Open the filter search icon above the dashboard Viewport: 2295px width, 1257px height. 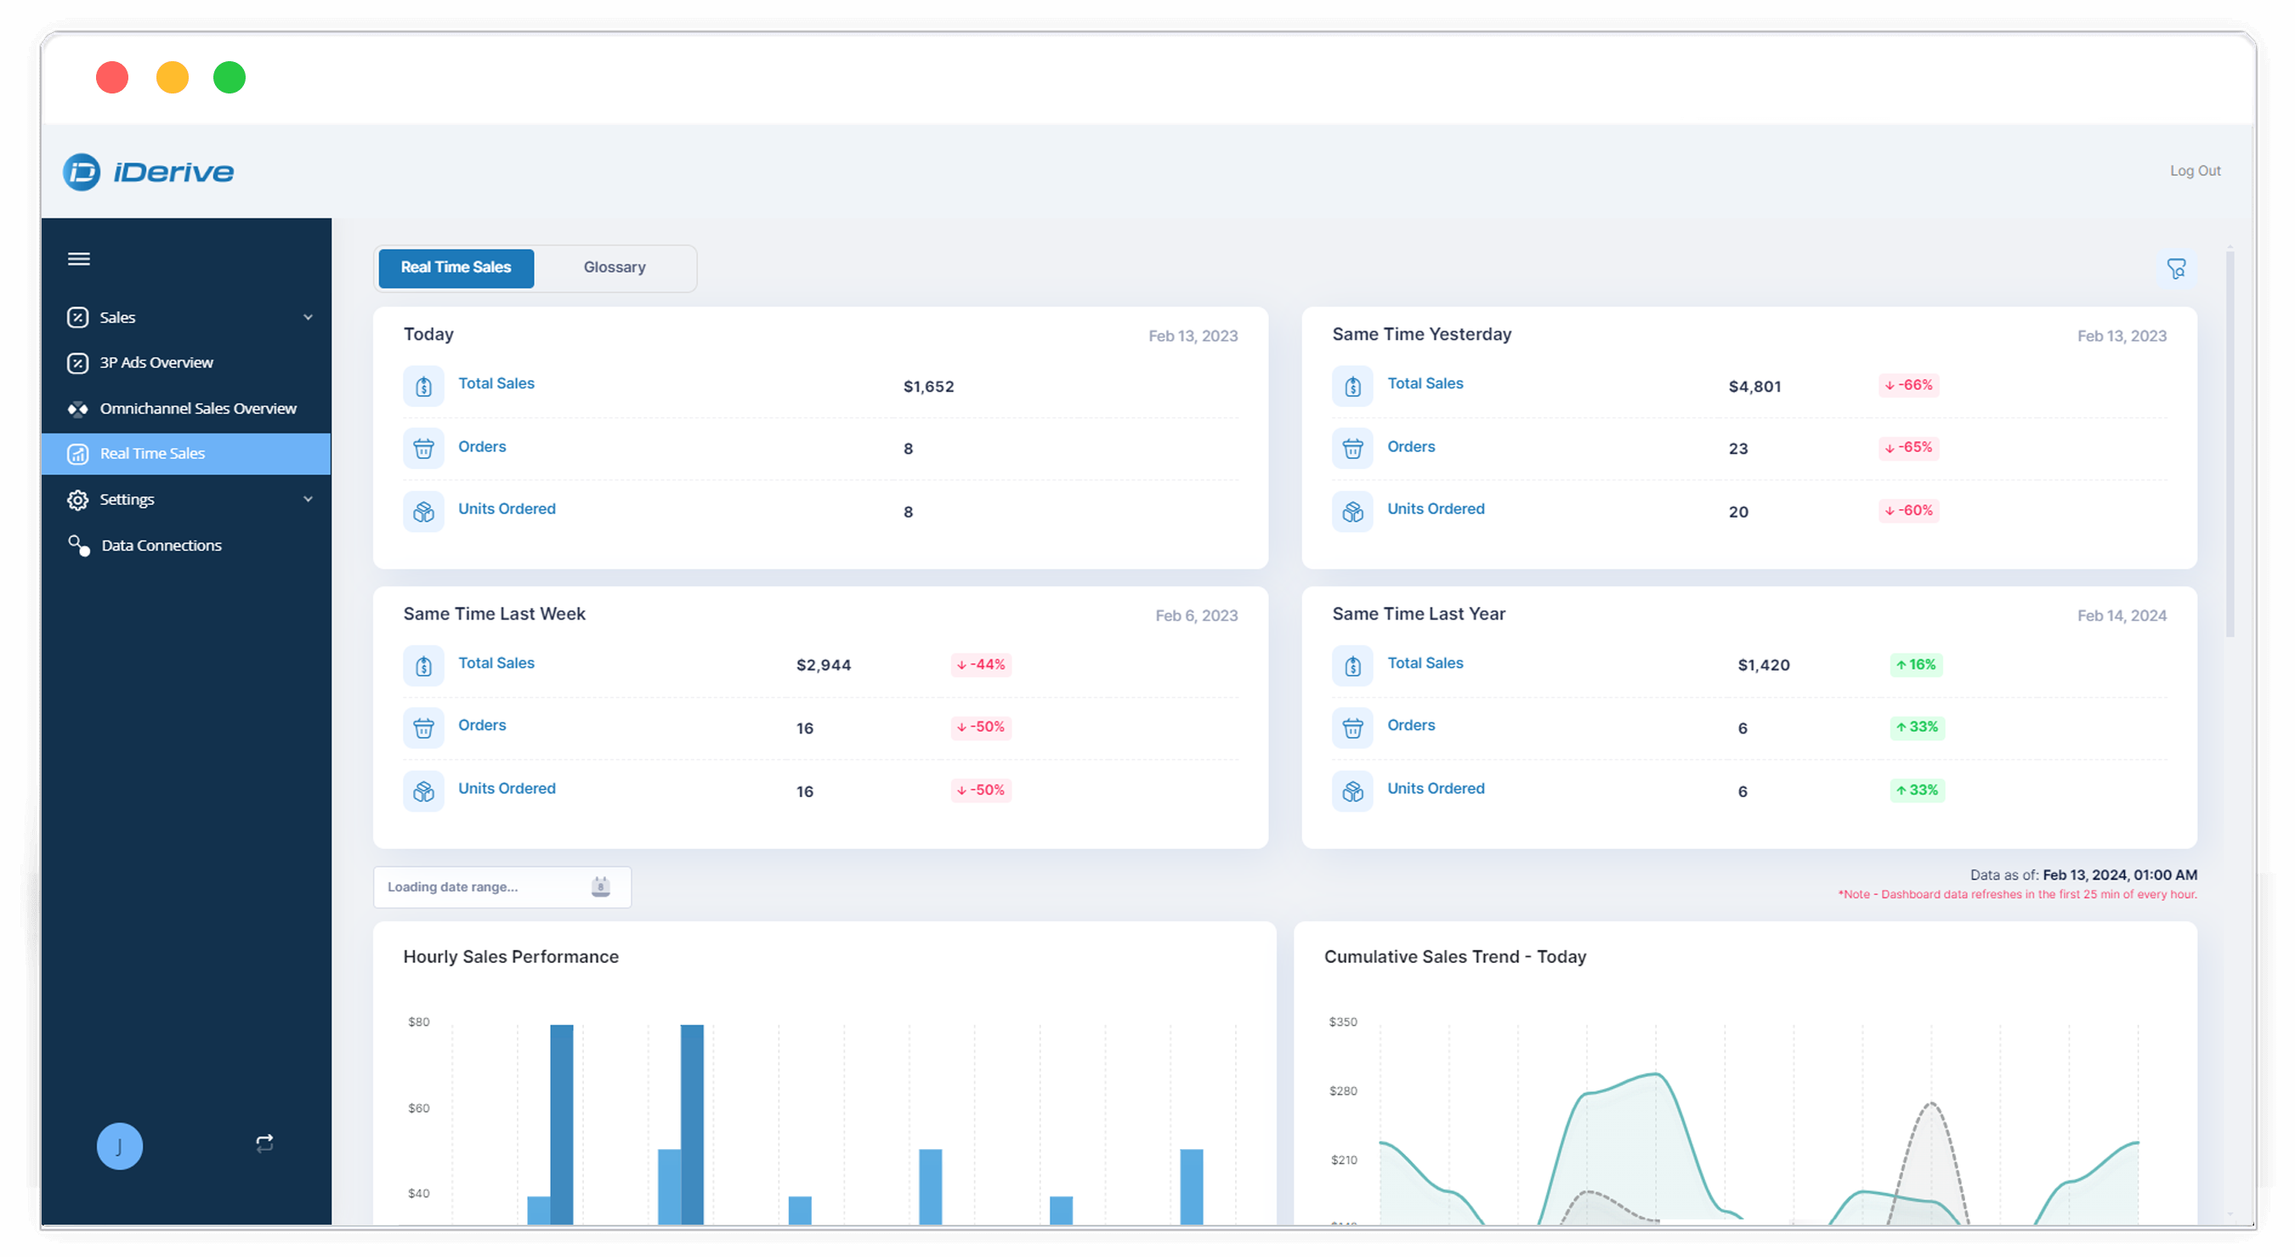[x=2178, y=269]
